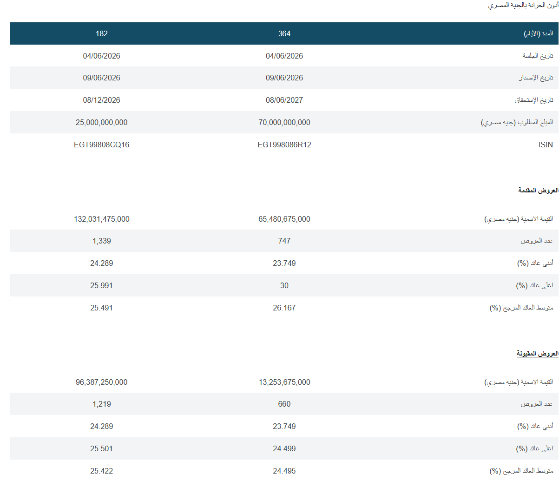The image size is (559, 494).
Task: Select 24.289 lowest yield under submitted bids
Action: coord(102,263)
